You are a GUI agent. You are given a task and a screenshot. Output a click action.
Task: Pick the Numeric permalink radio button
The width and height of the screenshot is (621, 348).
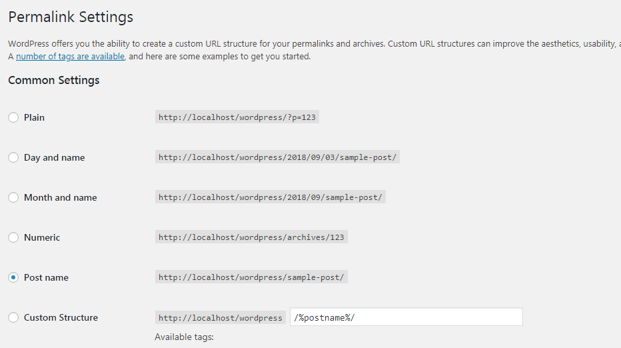coord(13,237)
